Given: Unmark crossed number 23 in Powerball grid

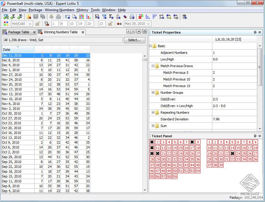Looking at the screenshot, I should tap(232, 154).
